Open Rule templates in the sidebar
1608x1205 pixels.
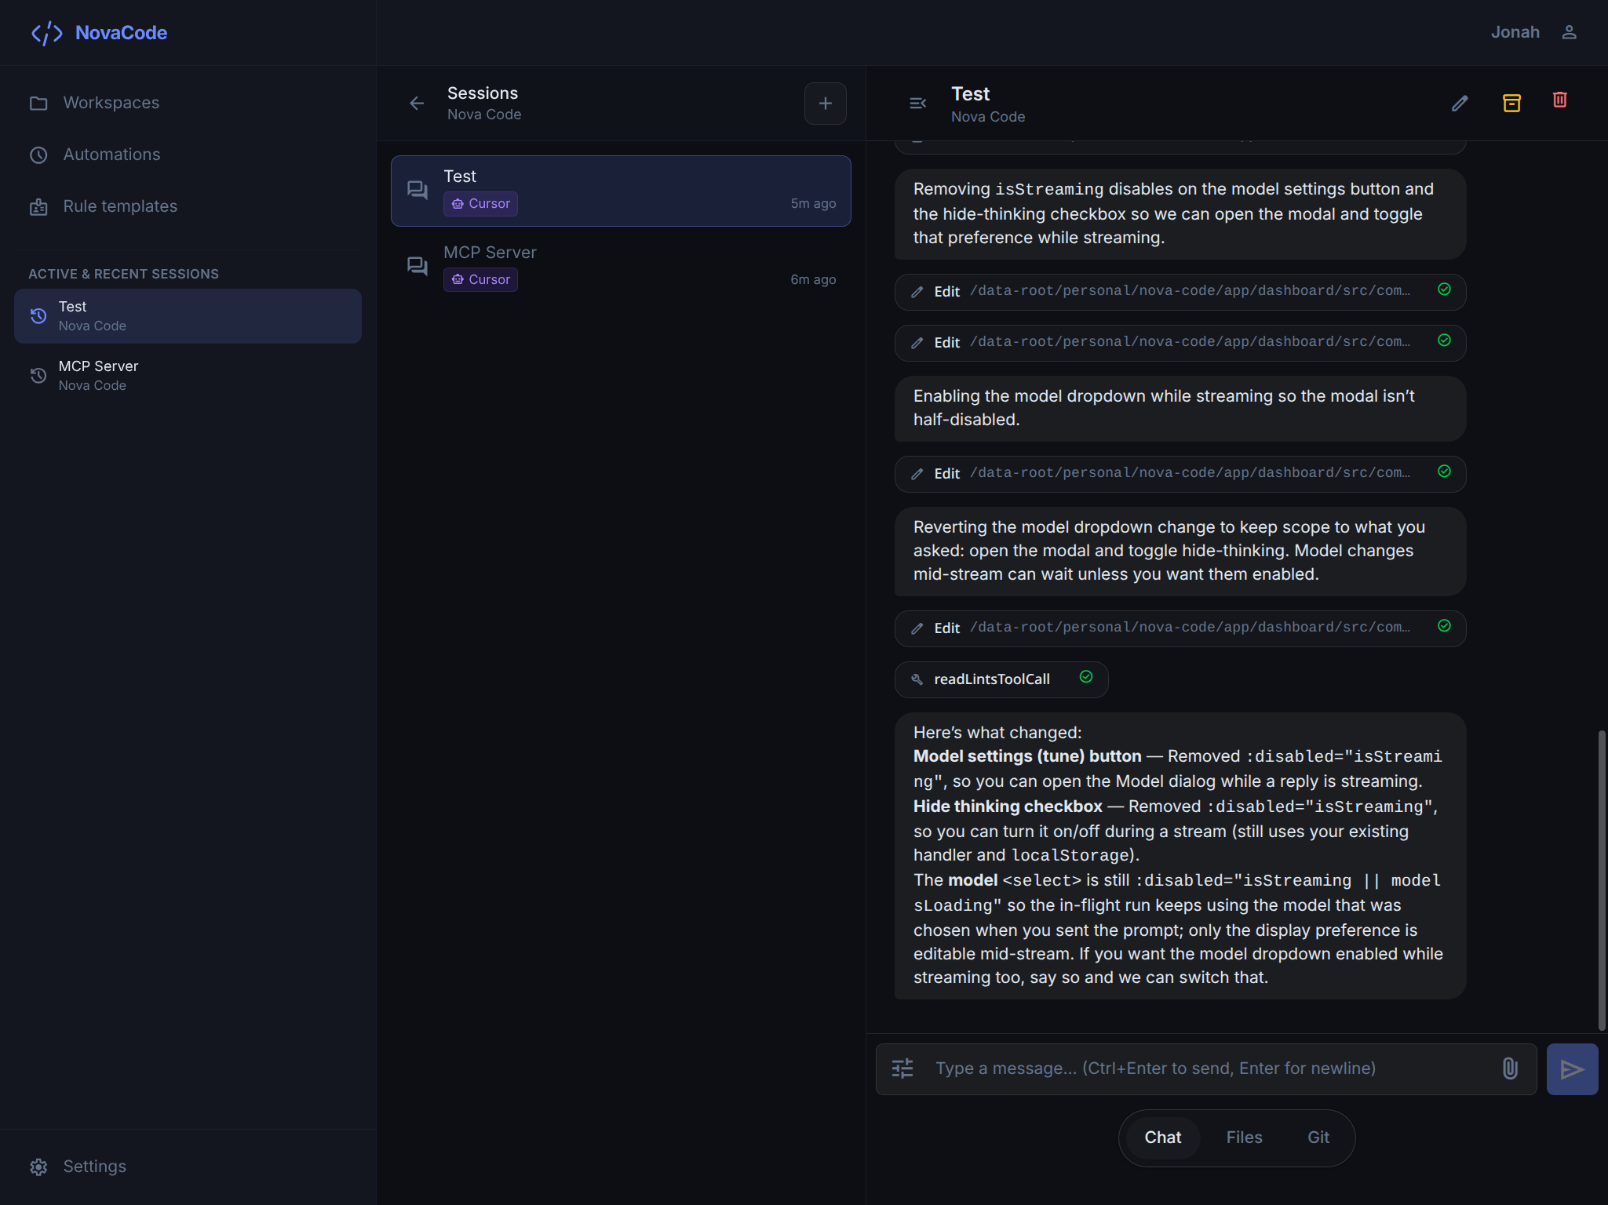pos(188,206)
